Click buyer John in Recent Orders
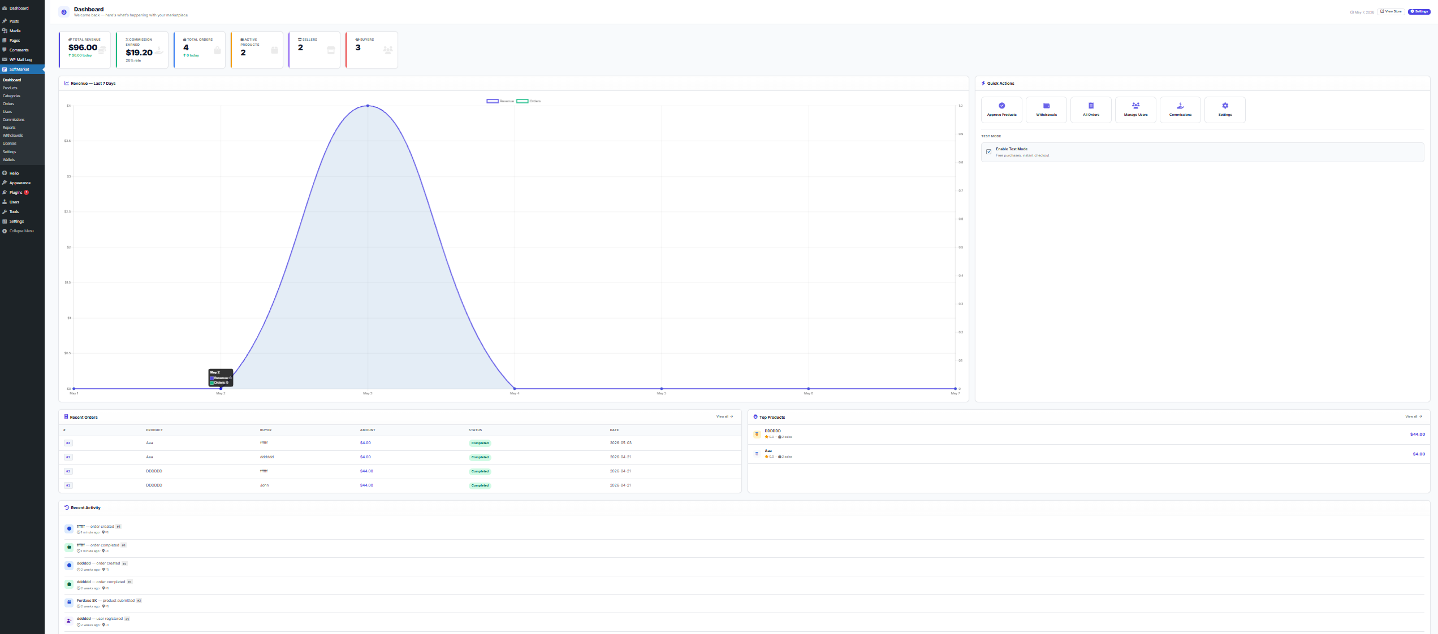Screen dimensions: 1438x634 [x=264, y=485]
